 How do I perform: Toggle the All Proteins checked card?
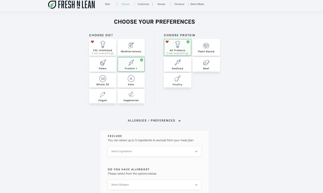coord(177,47)
